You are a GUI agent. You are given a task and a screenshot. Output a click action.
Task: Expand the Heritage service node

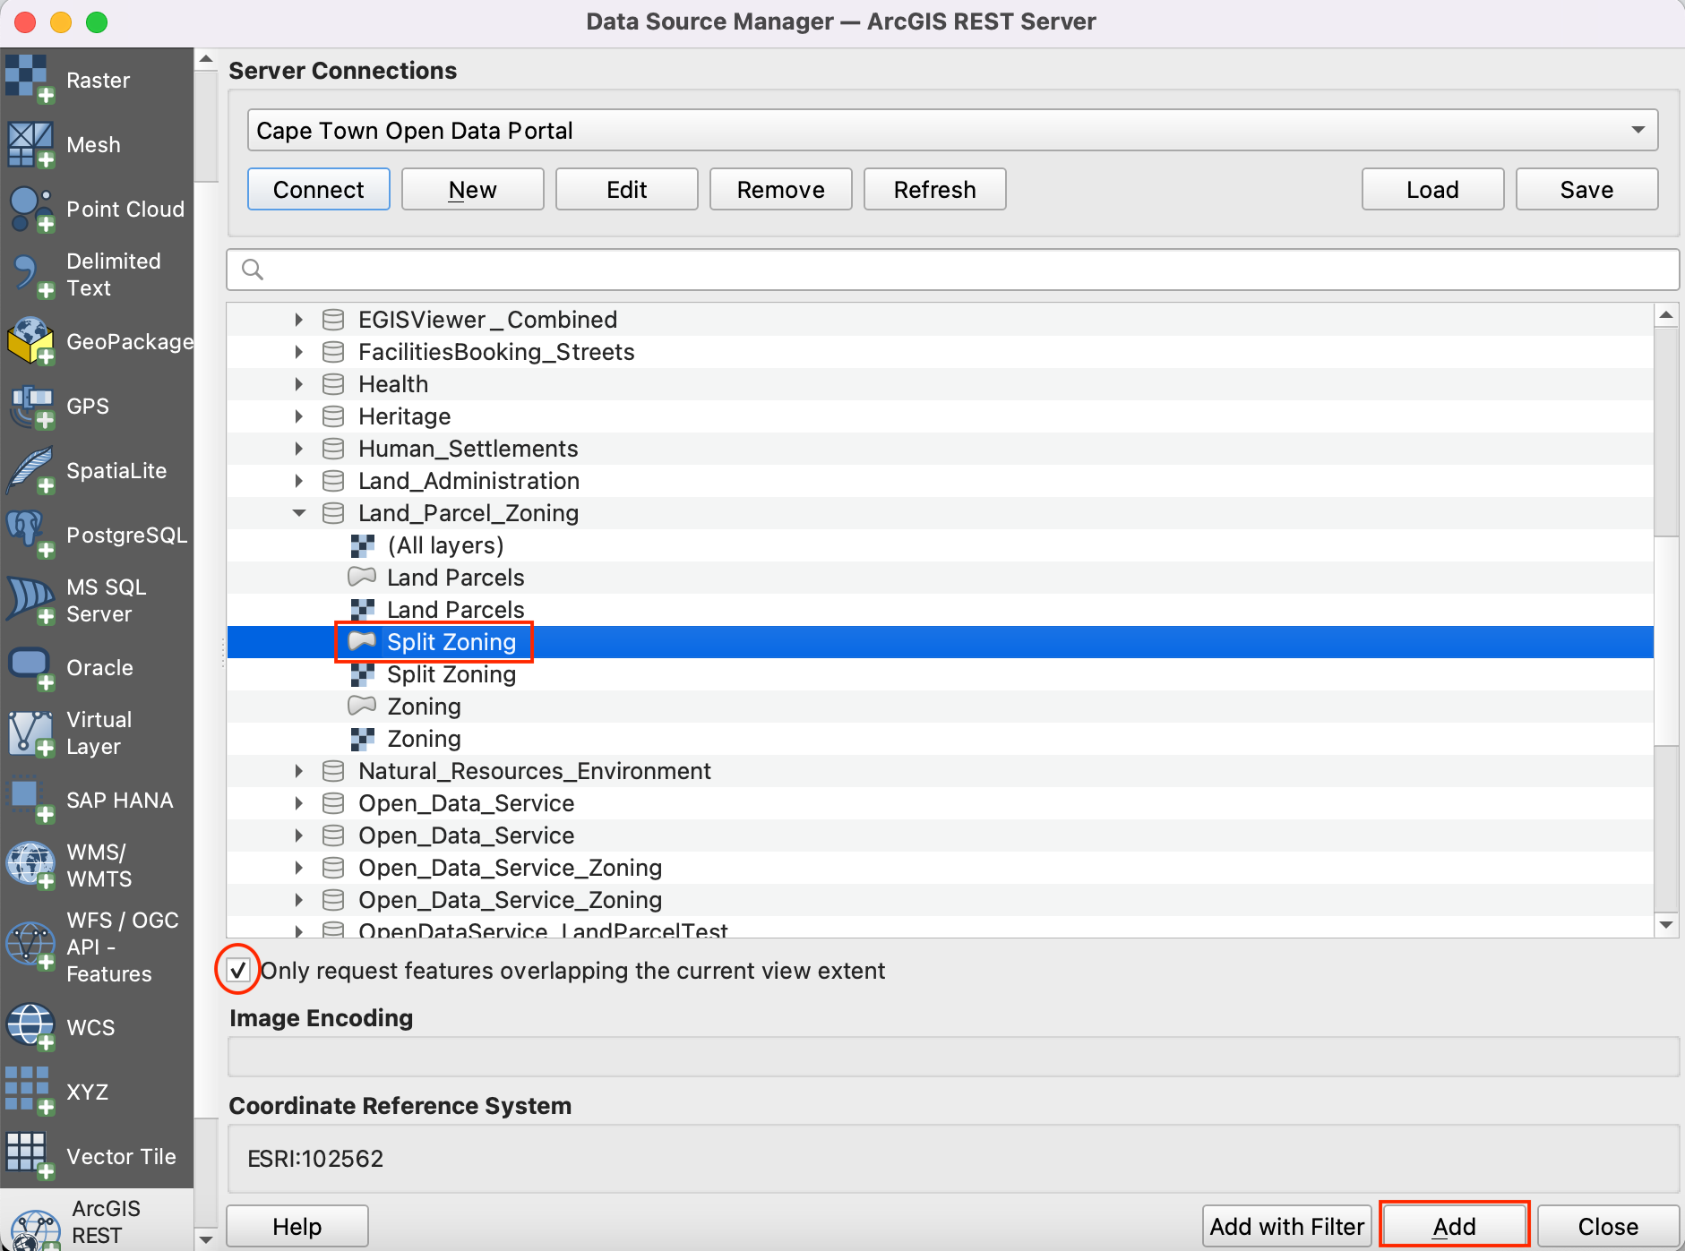[299, 416]
